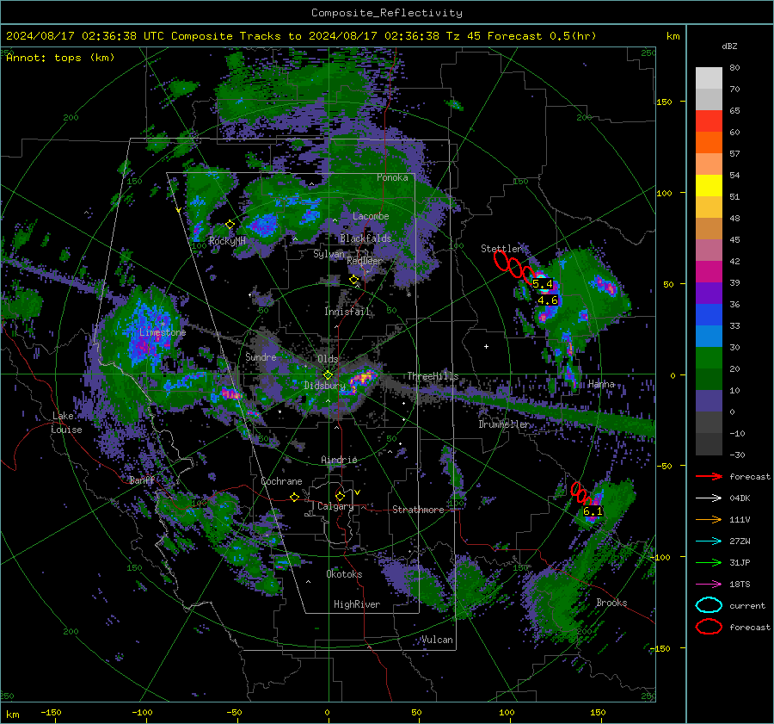Click the red forecast ellipses by the 6.1 storm
Image resolution: width=774 pixels, height=724 pixels.
click(581, 493)
